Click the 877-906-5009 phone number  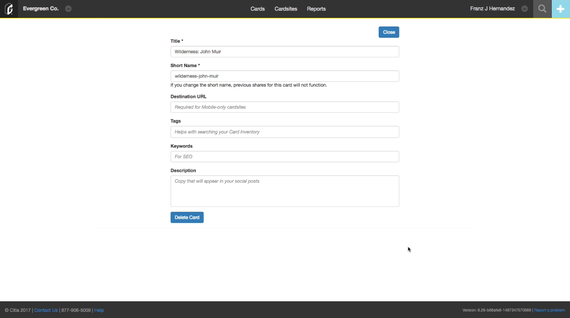tap(76, 310)
